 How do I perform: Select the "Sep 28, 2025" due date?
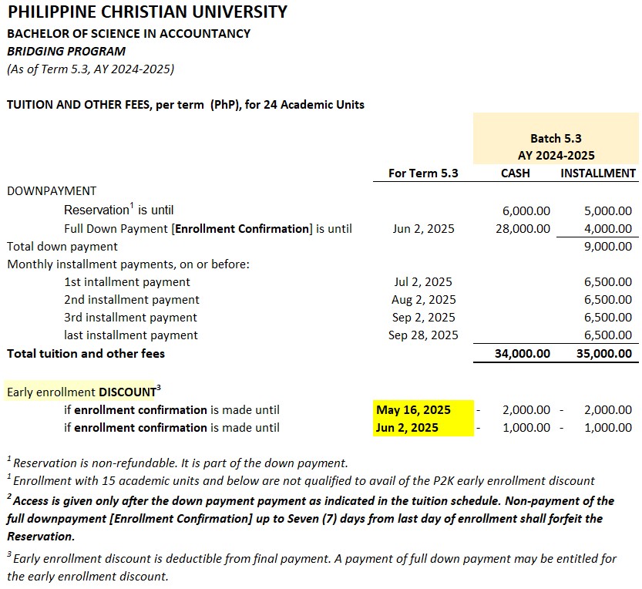click(x=423, y=335)
